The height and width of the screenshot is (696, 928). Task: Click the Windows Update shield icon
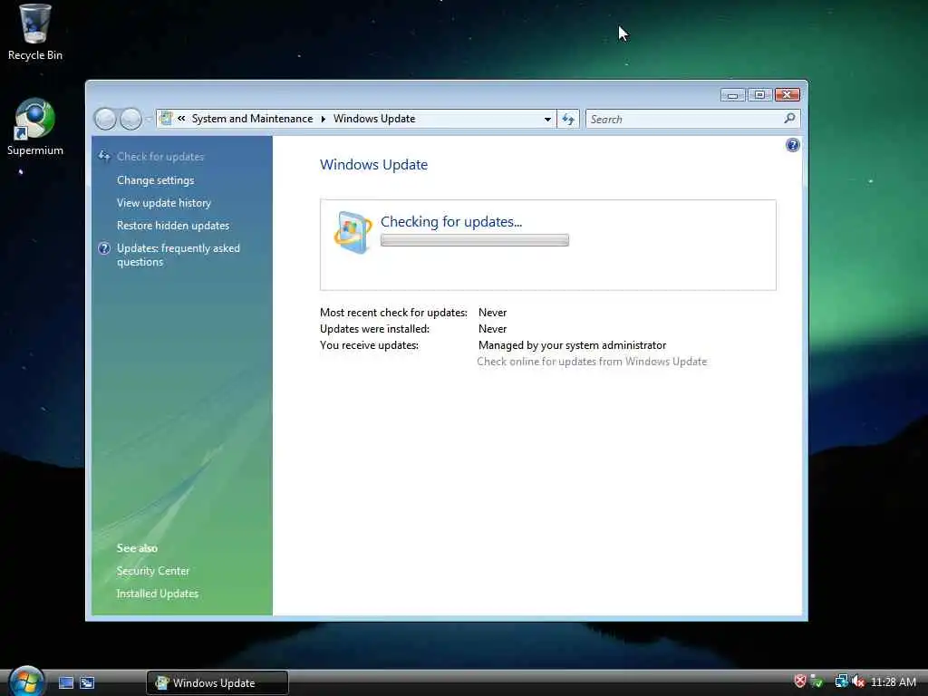pyautogui.click(x=353, y=232)
